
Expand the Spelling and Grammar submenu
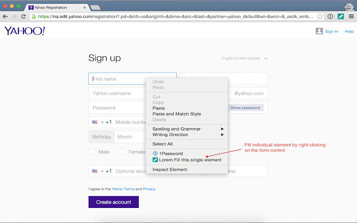[x=187, y=129]
